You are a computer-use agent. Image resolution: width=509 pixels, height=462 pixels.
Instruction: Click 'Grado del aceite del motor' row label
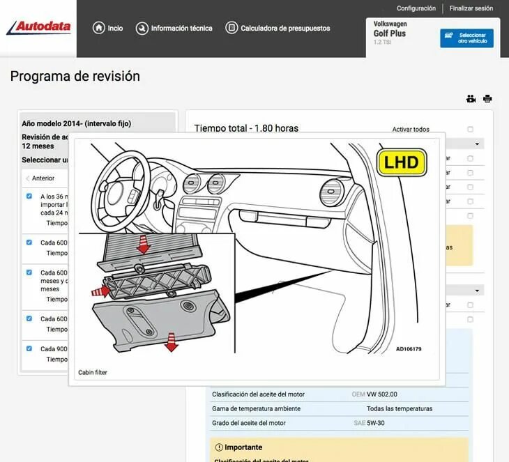tap(249, 423)
